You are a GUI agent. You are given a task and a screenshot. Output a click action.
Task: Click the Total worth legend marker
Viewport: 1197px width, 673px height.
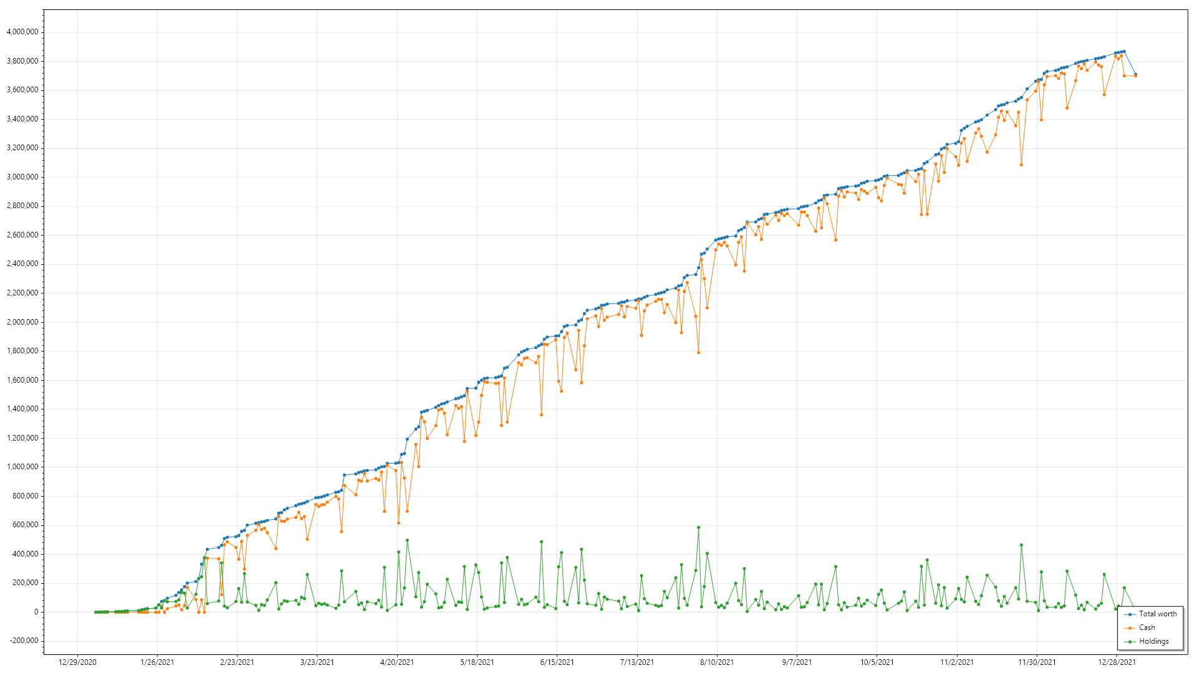[1130, 614]
